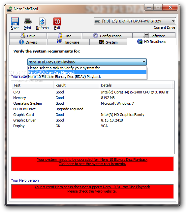This screenshot has width=187, height=213.
Task: Switch to the Disc tab
Action: (64, 36)
